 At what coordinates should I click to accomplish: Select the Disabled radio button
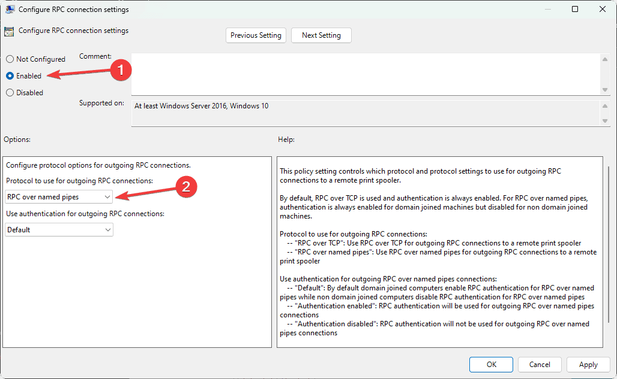(x=10, y=92)
